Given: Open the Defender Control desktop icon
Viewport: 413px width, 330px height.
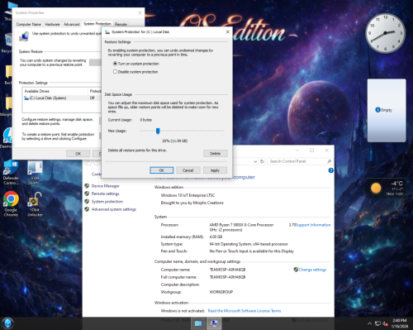Looking at the screenshot, I should coord(11,173).
